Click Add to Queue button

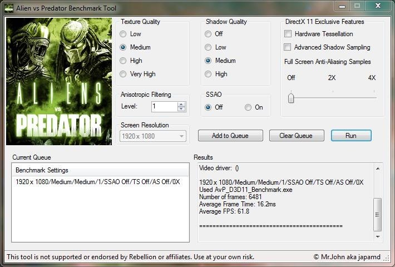(x=230, y=136)
